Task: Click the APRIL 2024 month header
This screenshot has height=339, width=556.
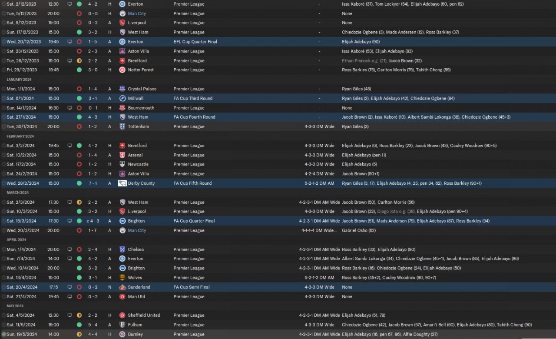Action: click(x=17, y=240)
